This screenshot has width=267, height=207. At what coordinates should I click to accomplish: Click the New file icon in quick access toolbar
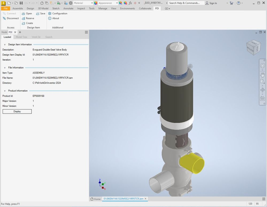point(9,3)
